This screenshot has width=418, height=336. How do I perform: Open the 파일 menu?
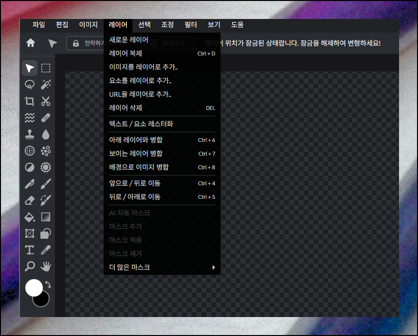pos(39,25)
